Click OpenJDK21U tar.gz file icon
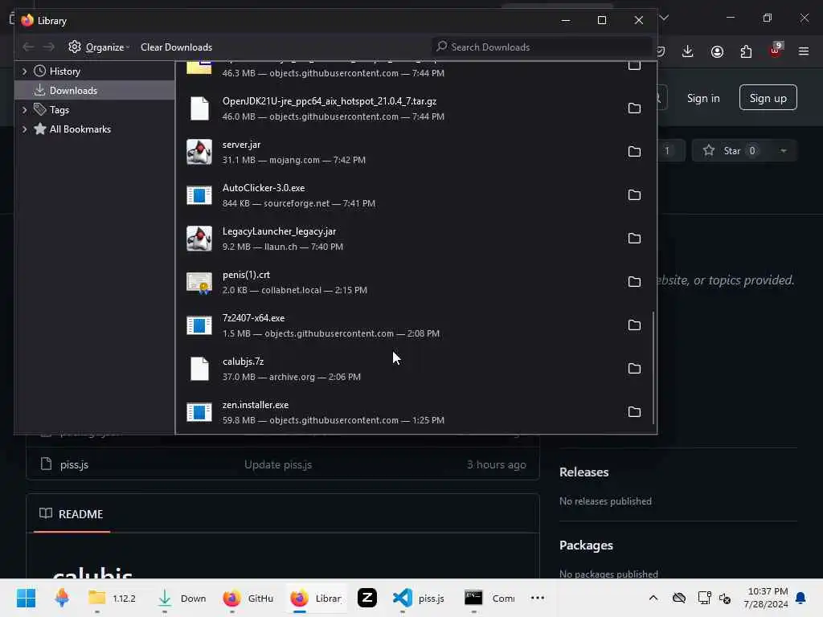This screenshot has width=823, height=617. (x=199, y=108)
